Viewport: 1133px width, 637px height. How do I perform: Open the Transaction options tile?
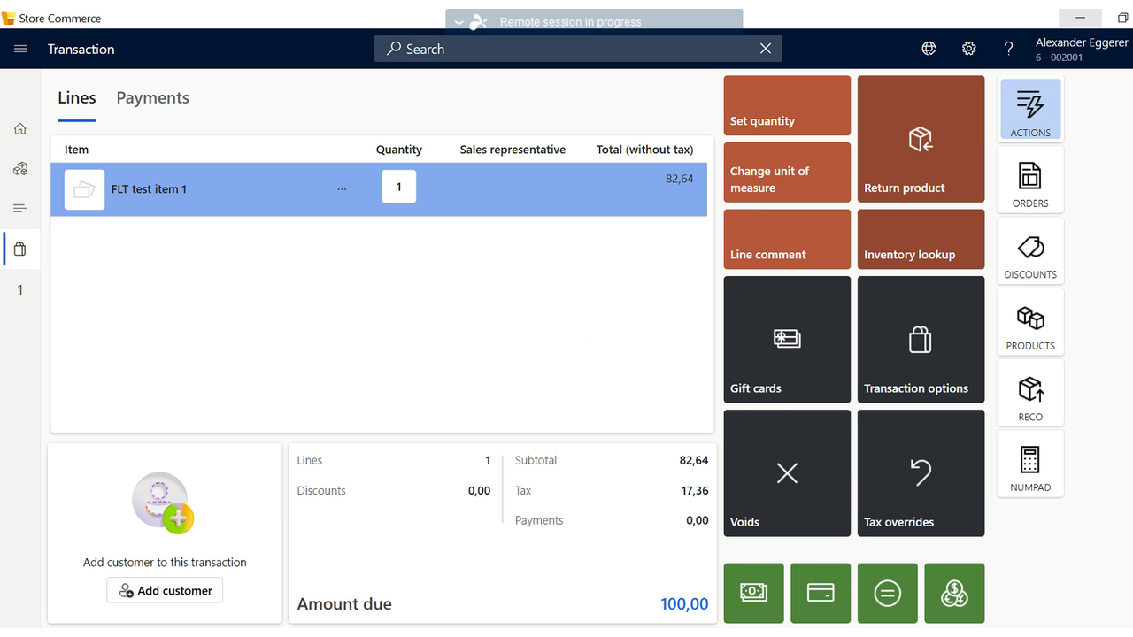point(921,340)
